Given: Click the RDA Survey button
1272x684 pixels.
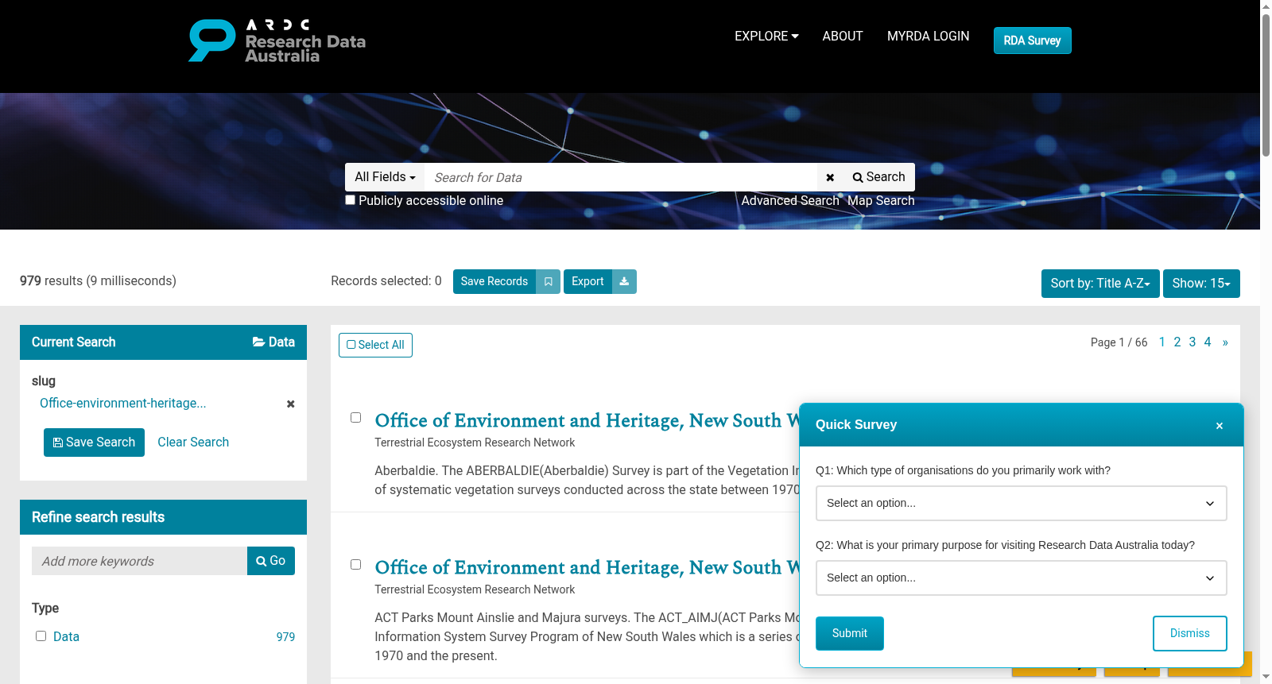Looking at the screenshot, I should pos(1033,41).
